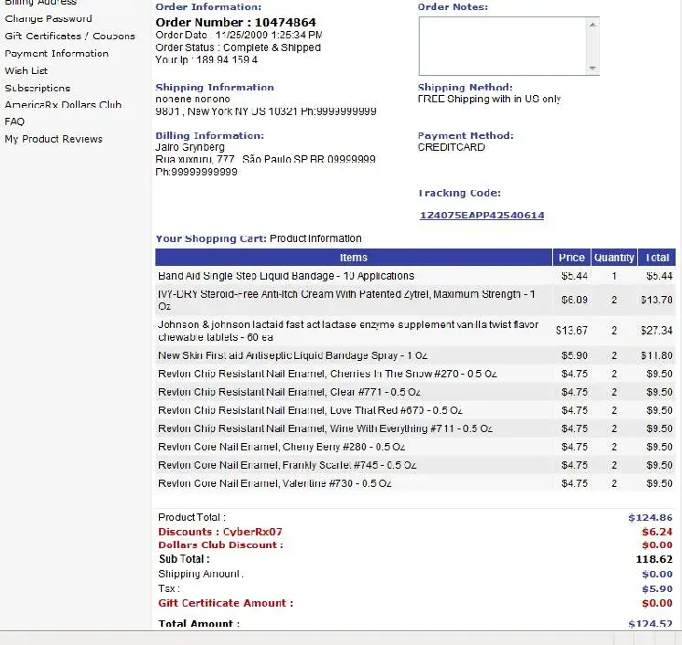Click the Items column header
This screenshot has width=682, height=645.
pos(353,258)
